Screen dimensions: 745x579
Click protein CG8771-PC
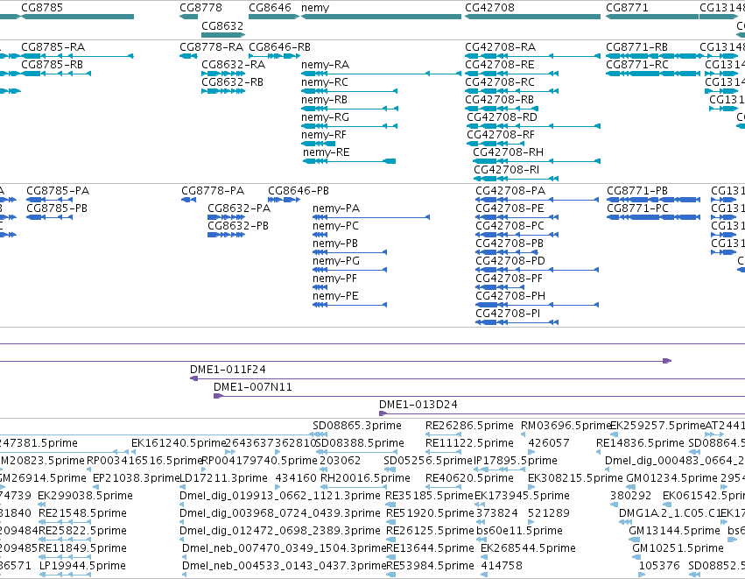click(x=653, y=217)
